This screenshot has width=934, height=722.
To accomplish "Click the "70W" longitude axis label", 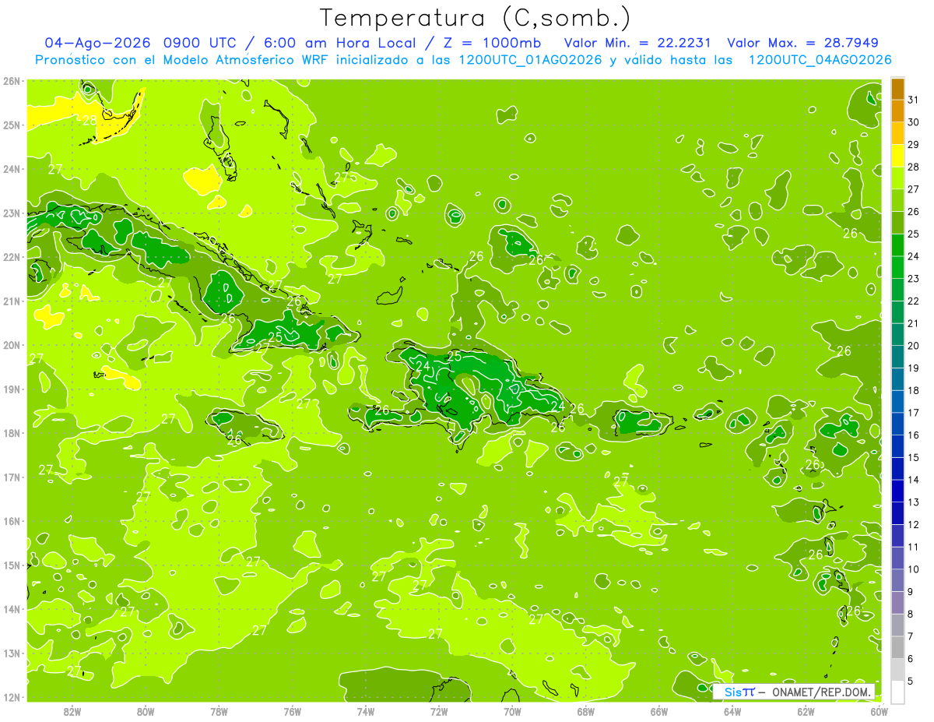I will pyautogui.click(x=512, y=712).
